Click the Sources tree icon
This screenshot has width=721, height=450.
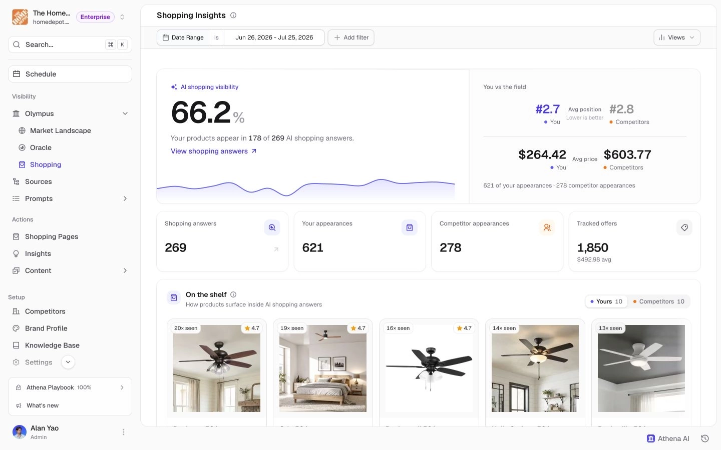pyautogui.click(x=16, y=181)
